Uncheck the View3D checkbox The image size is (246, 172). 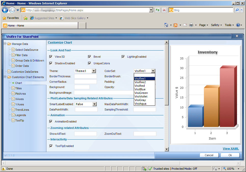tap(50, 57)
